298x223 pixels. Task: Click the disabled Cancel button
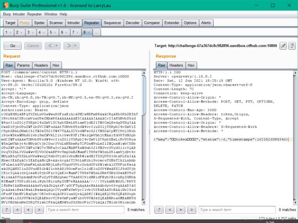coord(33,46)
